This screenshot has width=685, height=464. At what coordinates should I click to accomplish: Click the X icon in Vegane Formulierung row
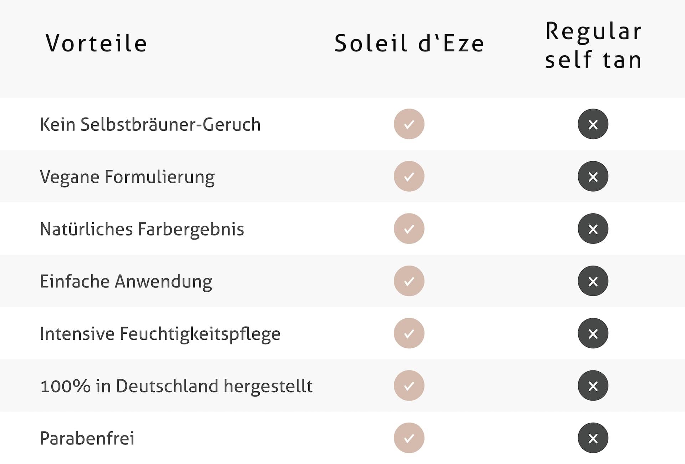point(593,176)
